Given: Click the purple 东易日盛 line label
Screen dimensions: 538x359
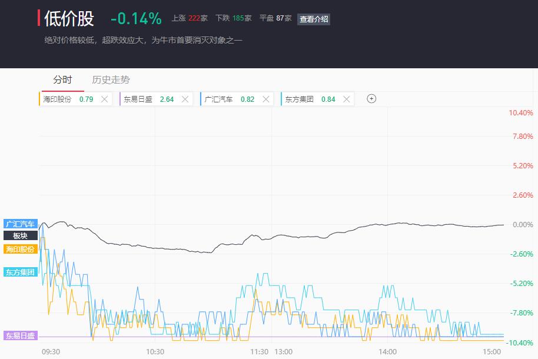Looking at the screenshot, I should pyautogui.click(x=21, y=336).
